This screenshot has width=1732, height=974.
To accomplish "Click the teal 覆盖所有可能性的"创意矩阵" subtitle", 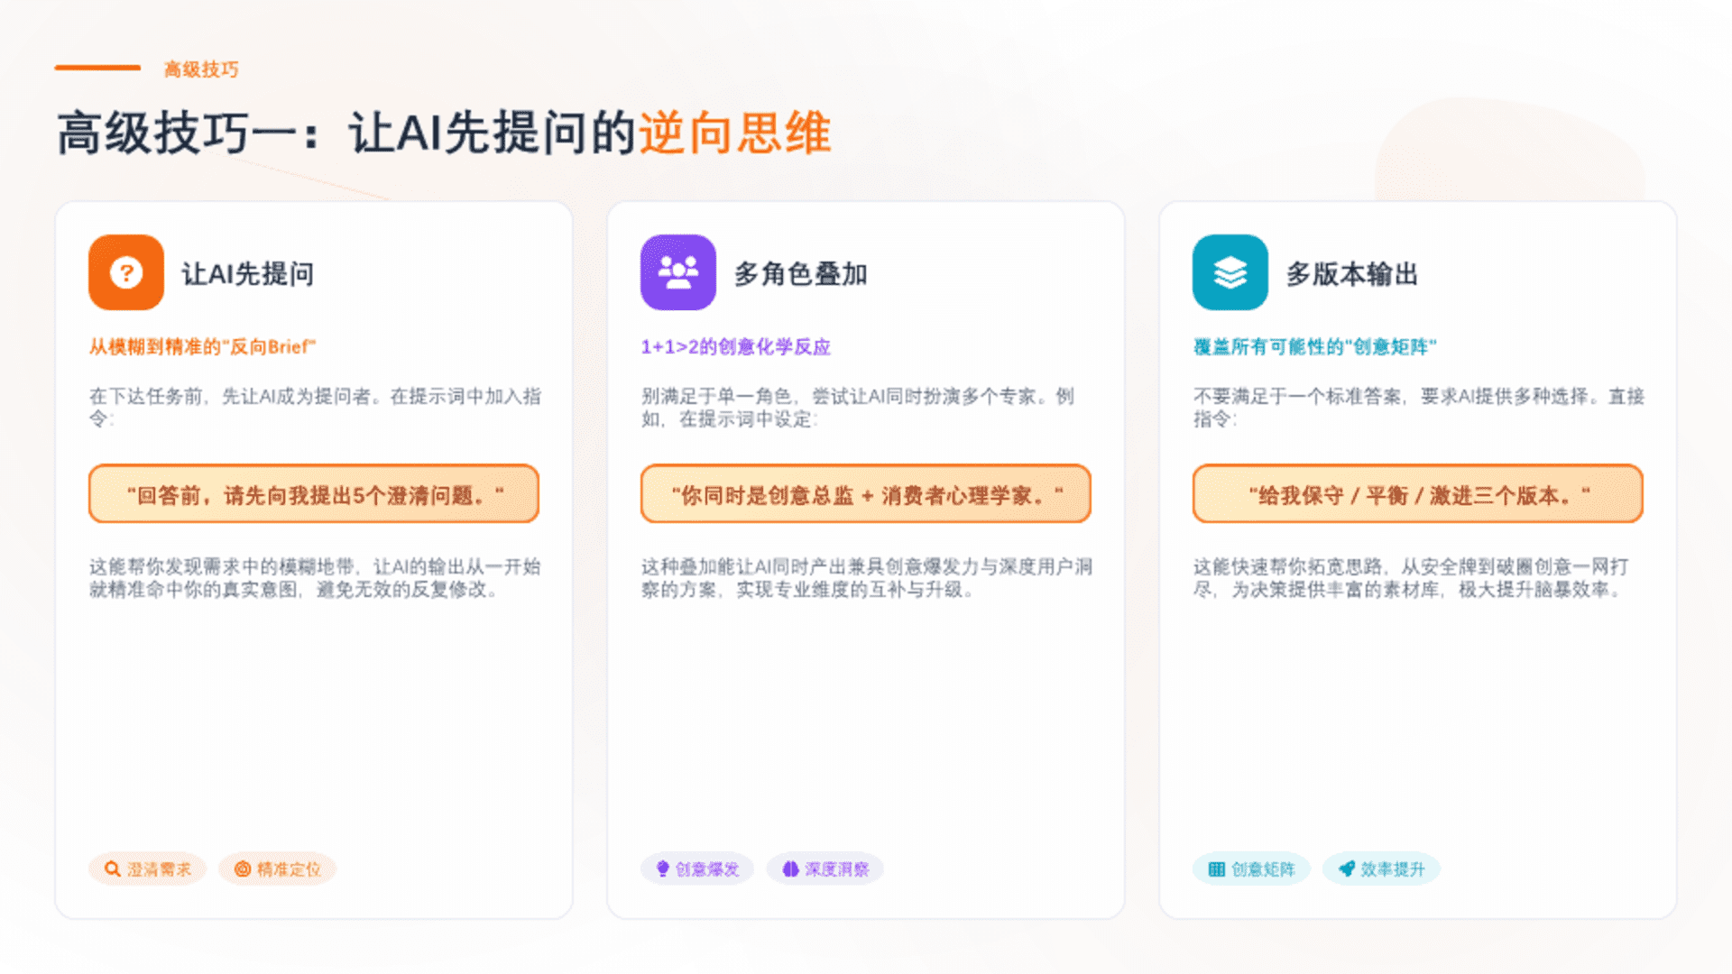I will (x=1314, y=347).
